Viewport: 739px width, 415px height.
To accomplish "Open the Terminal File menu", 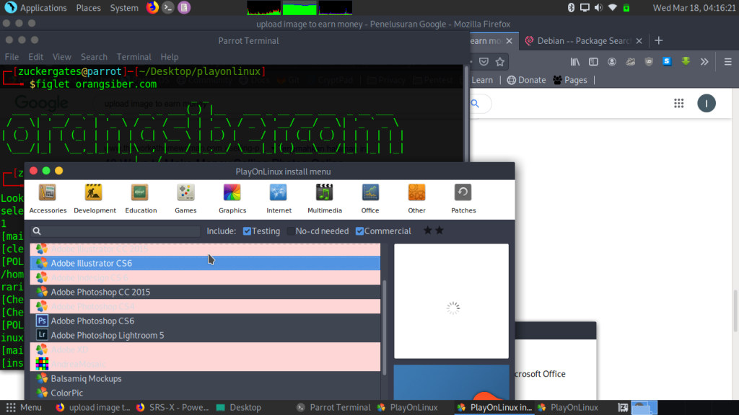I will [12, 57].
